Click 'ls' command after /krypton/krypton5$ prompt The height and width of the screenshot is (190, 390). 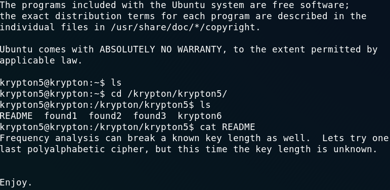[205, 105]
